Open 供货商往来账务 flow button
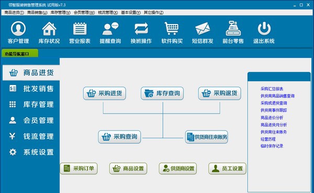 pyautogui.click(x=207, y=137)
